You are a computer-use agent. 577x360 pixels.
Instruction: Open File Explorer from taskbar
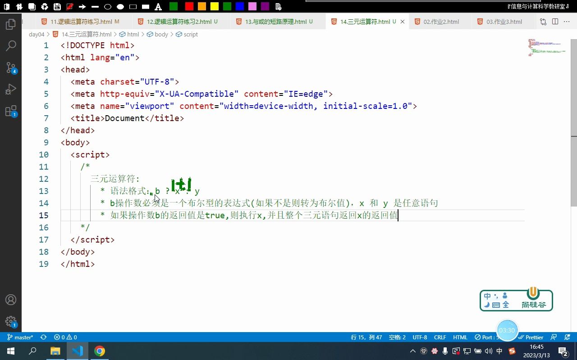click(55, 351)
